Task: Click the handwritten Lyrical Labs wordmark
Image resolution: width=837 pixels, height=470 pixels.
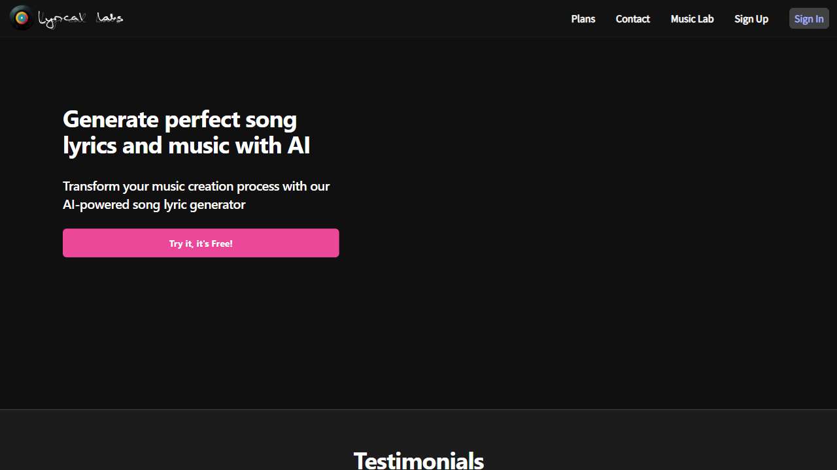Action: (80, 19)
